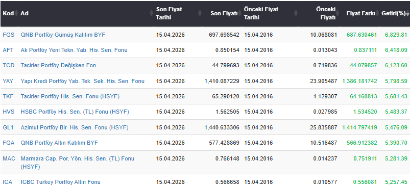Toggle Getiri(%) descending sort arrow

pos(407,13)
